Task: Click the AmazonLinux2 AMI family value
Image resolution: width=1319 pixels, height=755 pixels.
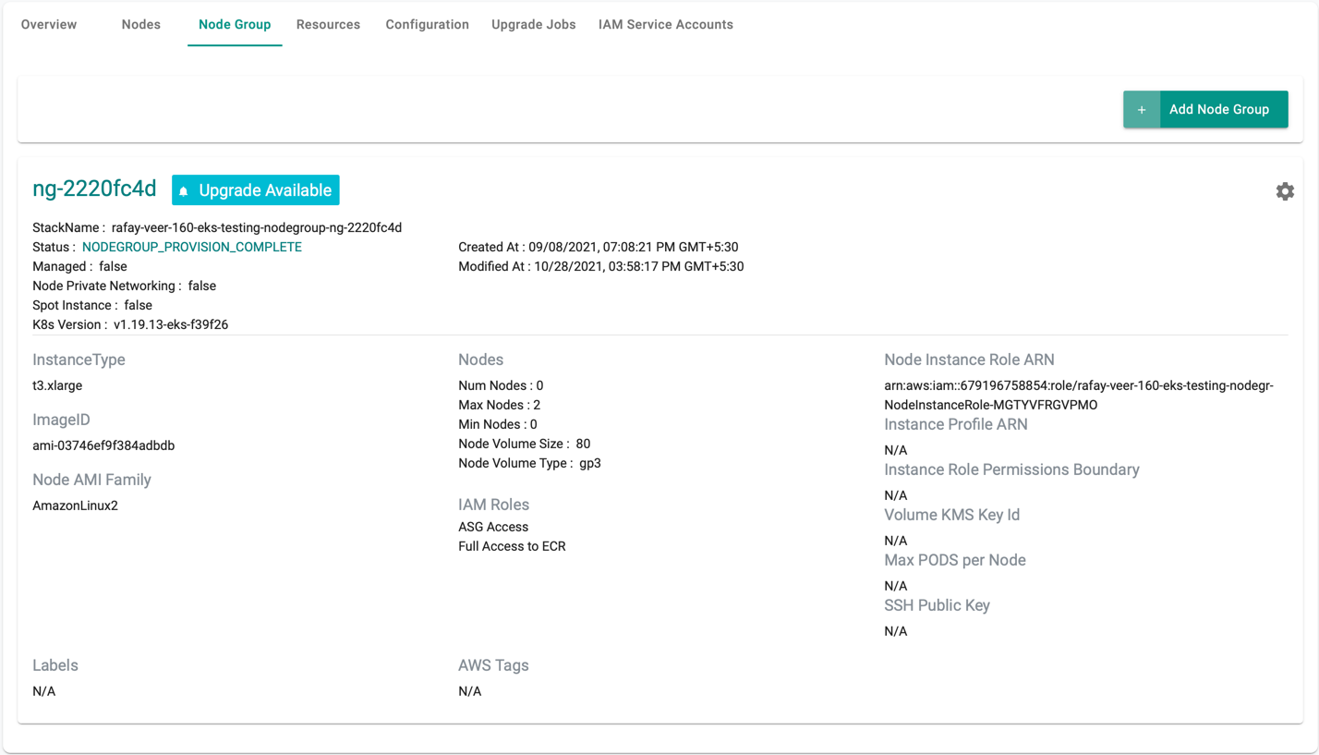Action: point(75,506)
